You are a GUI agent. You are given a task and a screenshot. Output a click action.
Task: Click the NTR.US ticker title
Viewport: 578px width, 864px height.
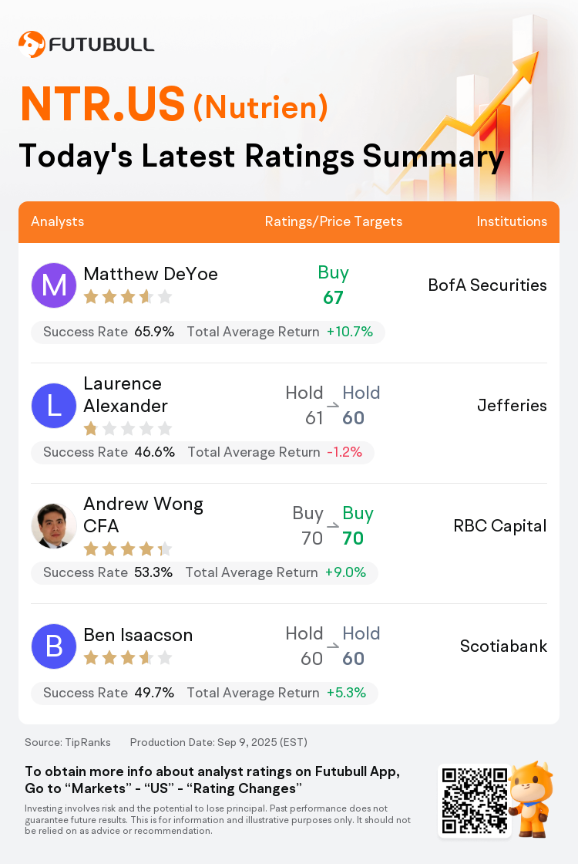[x=102, y=104]
